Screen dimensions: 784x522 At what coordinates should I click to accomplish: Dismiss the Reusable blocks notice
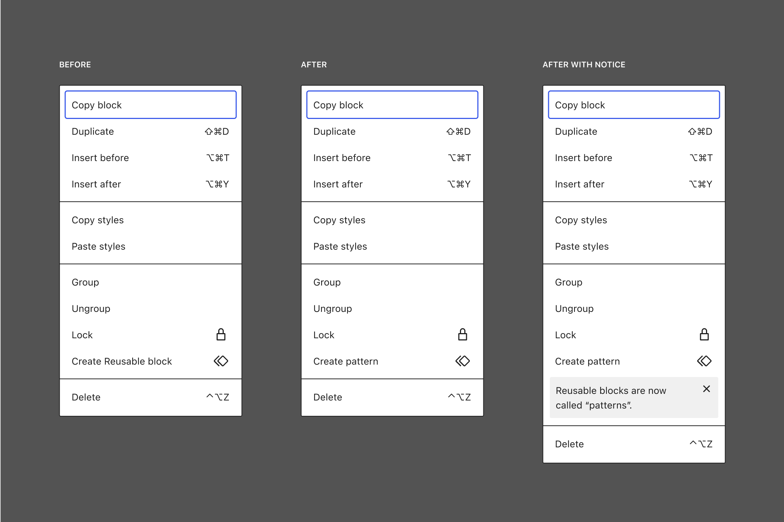point(706,389)
